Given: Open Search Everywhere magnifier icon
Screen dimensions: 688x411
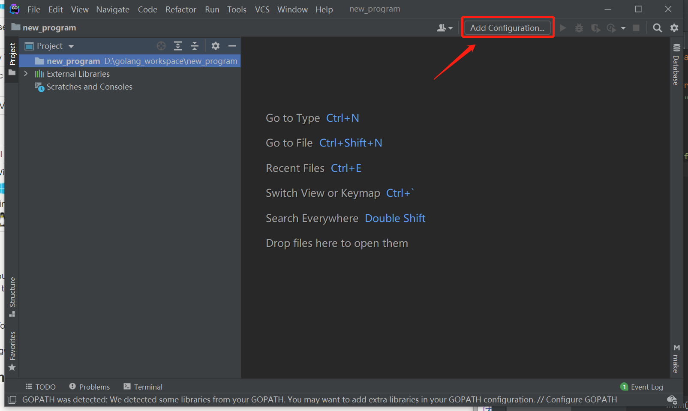Looking at the screenshot, I should coord(657,28).
